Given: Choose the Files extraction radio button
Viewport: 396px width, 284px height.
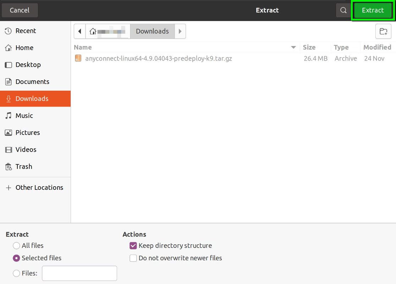Looking at the screenshot, I should point(16,273).
